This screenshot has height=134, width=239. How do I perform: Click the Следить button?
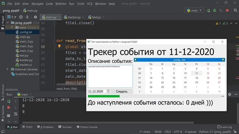coord(122,91)
